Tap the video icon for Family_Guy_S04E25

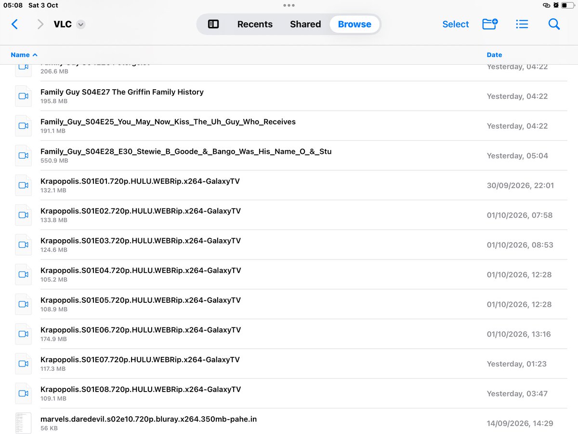pos(23,126)
